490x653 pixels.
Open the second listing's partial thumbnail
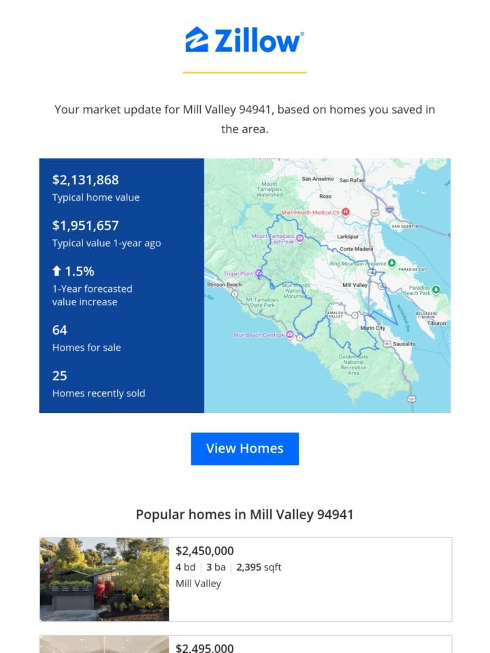tap(104, 644)
